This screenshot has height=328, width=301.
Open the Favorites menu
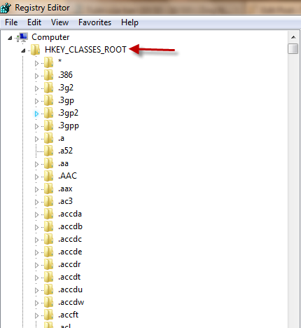pyautogui.click(x=94, y=22)
